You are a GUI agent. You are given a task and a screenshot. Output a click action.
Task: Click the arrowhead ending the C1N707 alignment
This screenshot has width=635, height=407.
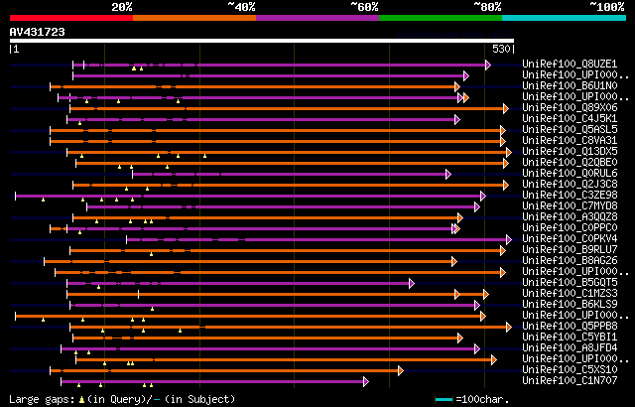click(366, 382)
